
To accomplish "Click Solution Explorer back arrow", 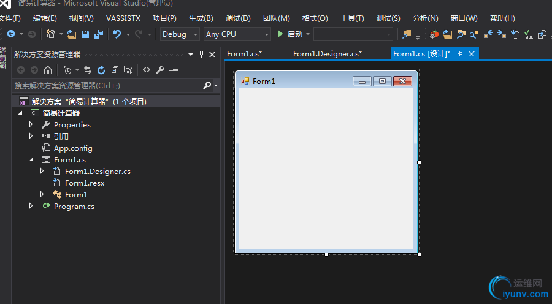I will (x=21, y=70).
